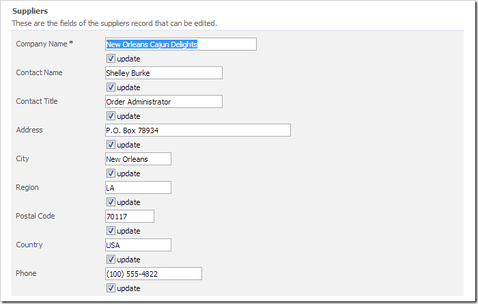This screenshot has height=304, width=478.
Task: Click the Address field with P.O. Box
Action: click(x=197, y=130)
